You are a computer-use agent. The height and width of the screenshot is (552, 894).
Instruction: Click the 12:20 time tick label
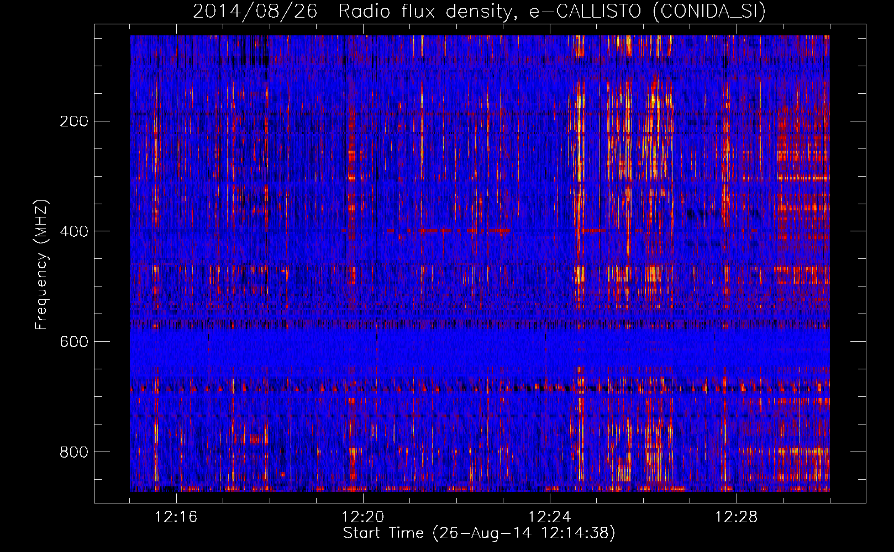point(363,517)
